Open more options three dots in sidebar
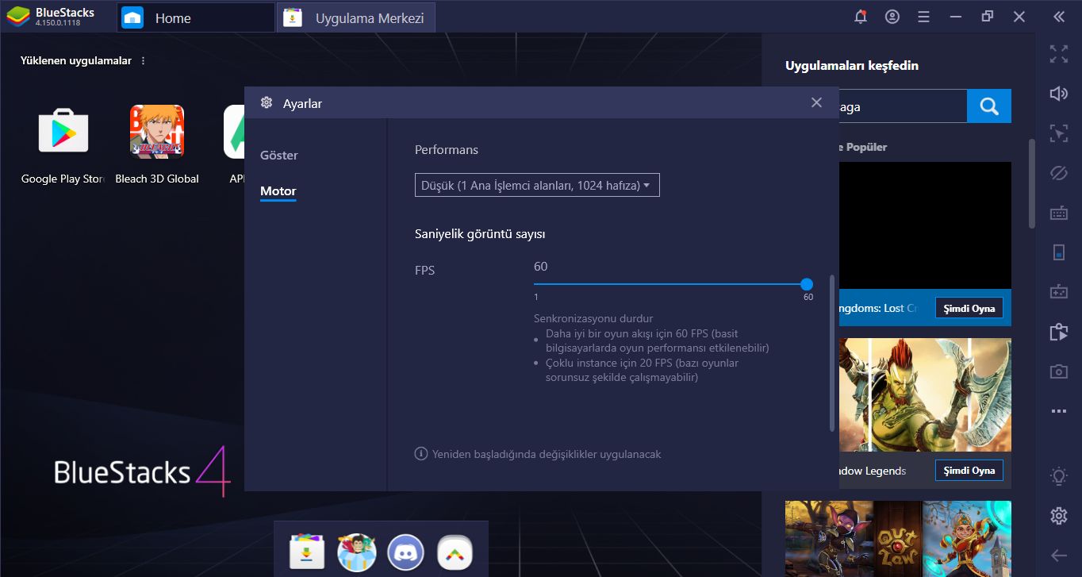 [x=1058, y=411]
